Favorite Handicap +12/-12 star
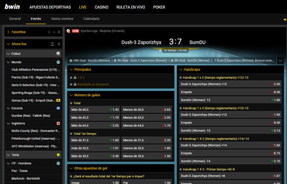This screenshot has height=184, width=287. (181, 78)
